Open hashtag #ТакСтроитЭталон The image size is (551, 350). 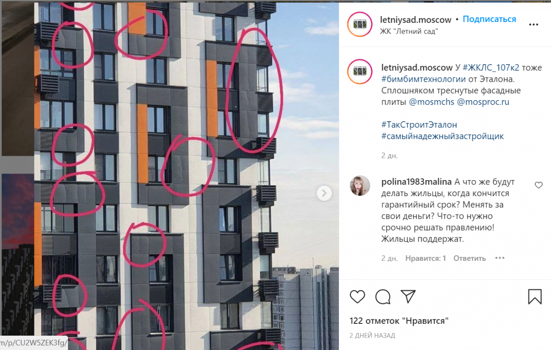click(419, 125)
